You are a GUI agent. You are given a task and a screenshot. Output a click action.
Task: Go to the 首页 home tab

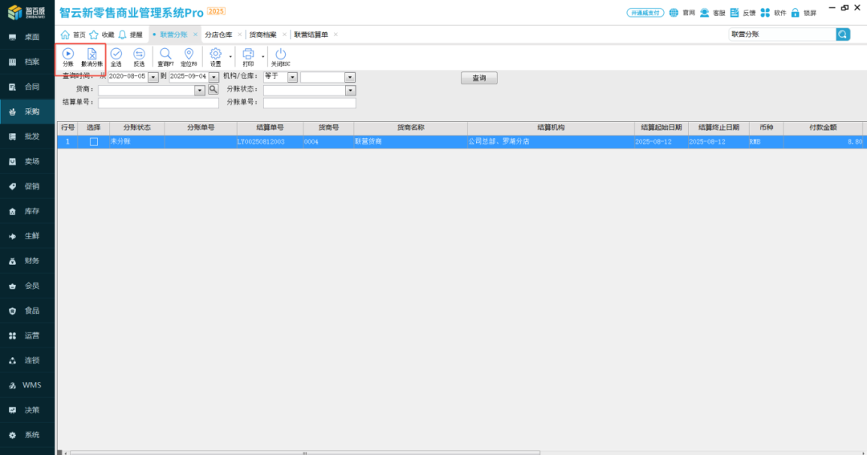point(74,35)
